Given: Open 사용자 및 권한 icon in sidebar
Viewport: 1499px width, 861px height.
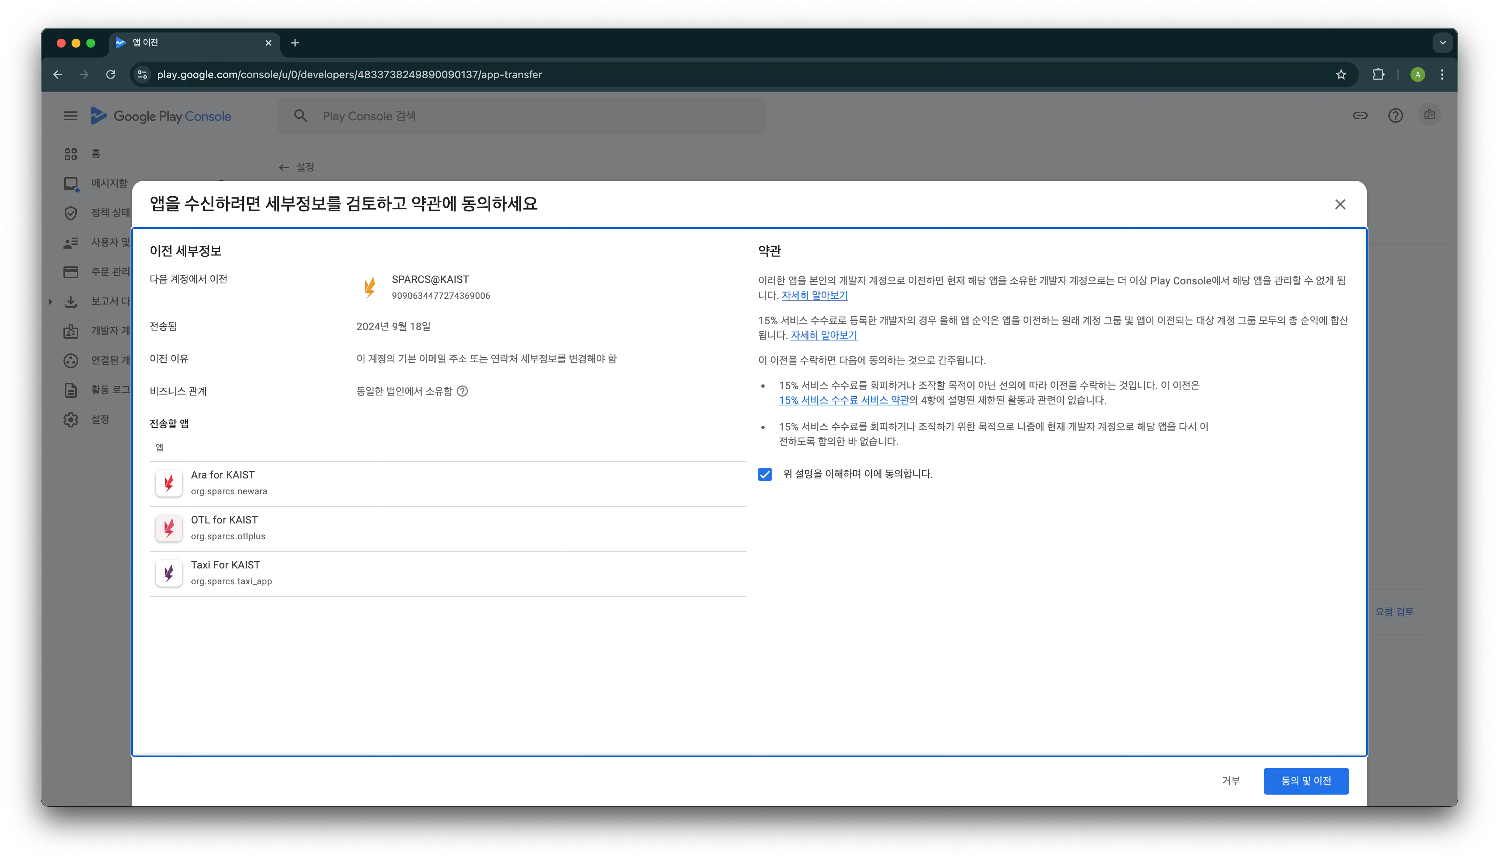Looking at the screenshot, I should [x=71, y=242].
